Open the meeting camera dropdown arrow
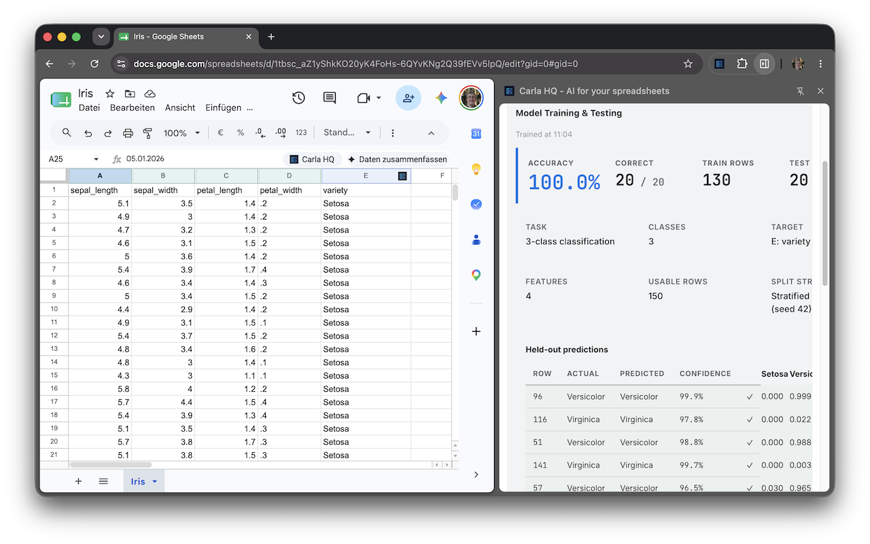 click(x=379, y=98)
